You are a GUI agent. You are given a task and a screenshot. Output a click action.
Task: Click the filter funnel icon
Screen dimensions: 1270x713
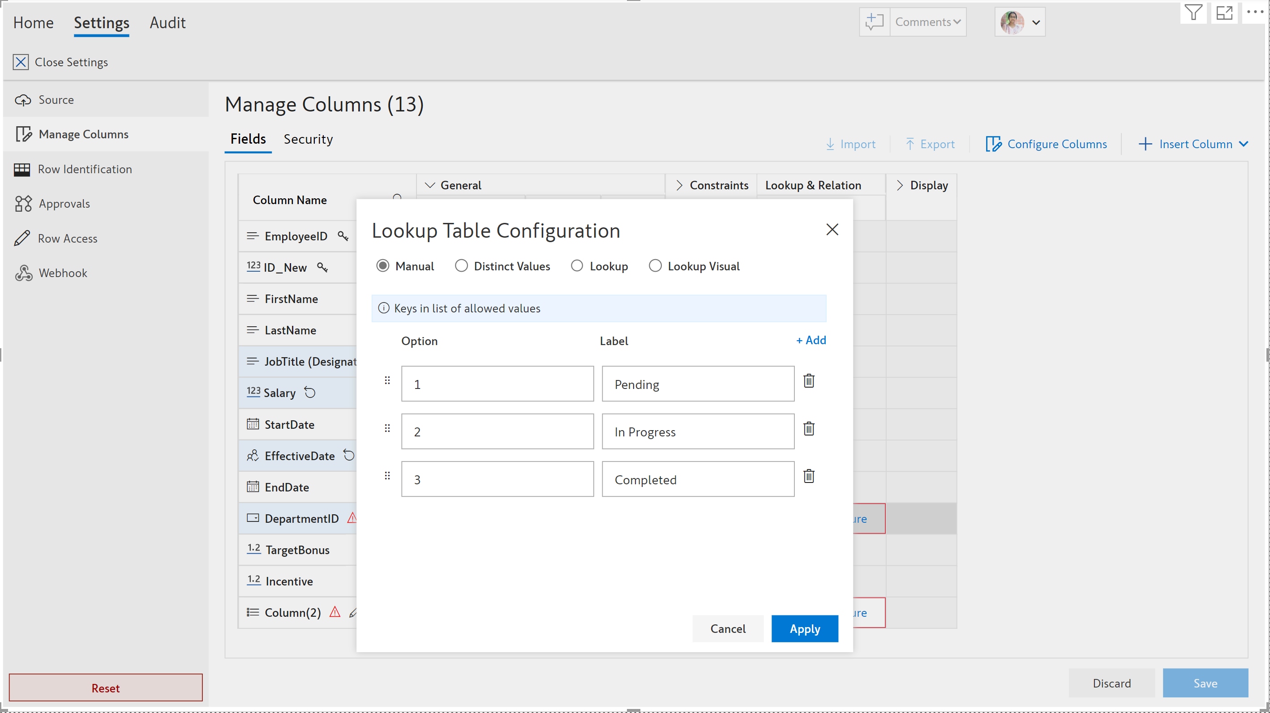1193,13
